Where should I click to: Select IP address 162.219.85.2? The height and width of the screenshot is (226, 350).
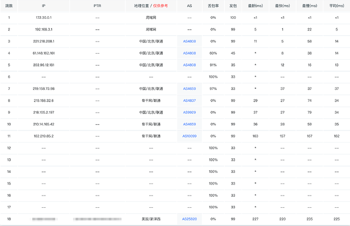coord(44,136)
